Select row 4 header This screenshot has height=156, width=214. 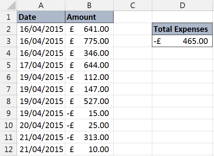point(8,53)
